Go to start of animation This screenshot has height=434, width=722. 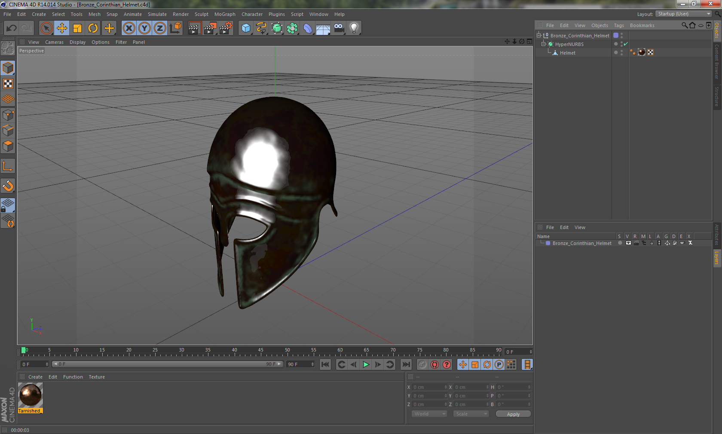pyautogui.click(x=325, y=364)
